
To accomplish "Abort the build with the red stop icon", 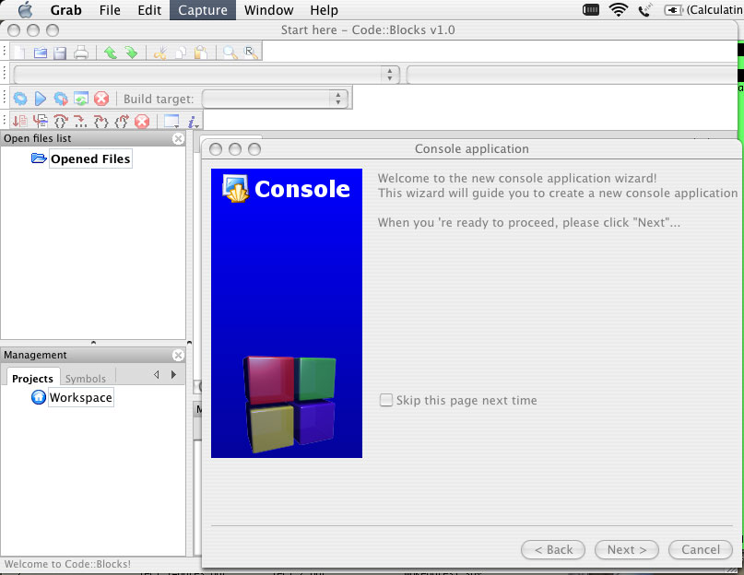I will coord(100,98).
